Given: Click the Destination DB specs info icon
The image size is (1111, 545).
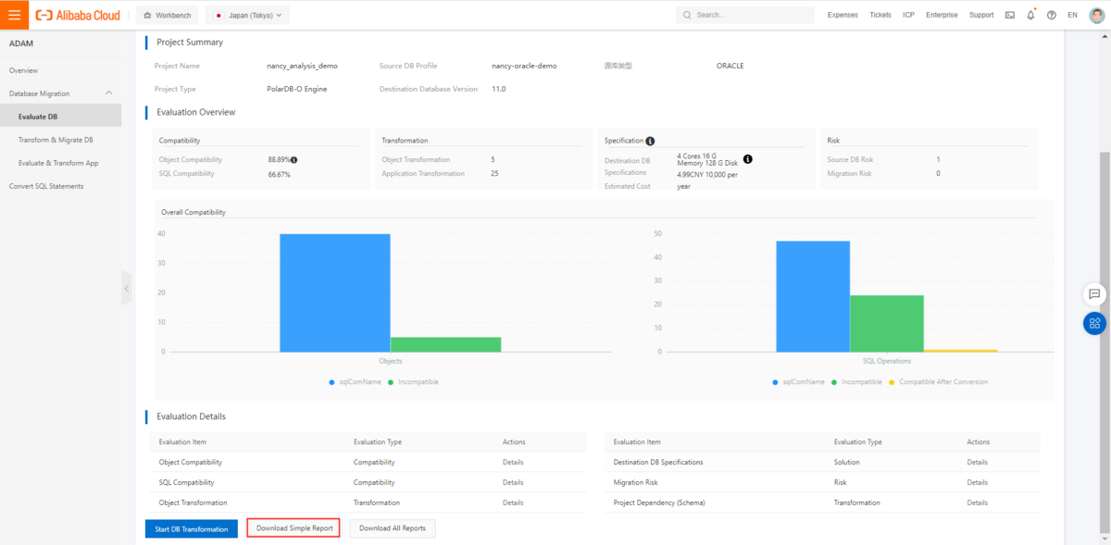Looking at the screenshot, I should (x=747, y=159).
